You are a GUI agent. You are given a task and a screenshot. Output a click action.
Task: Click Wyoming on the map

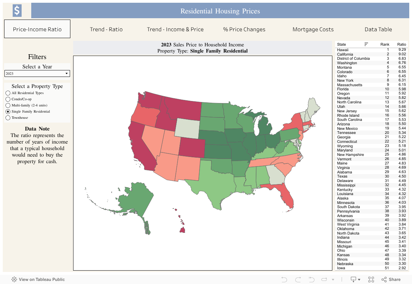[x=187, y=128]
